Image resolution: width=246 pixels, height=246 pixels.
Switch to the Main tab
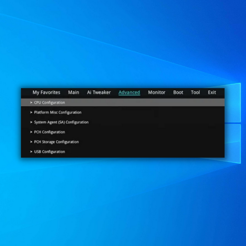pos(73,92)
